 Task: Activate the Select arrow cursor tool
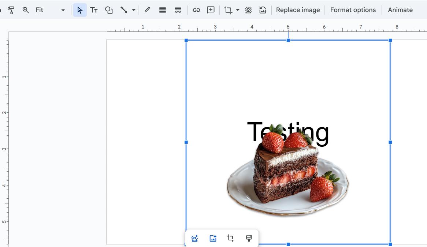80,10
